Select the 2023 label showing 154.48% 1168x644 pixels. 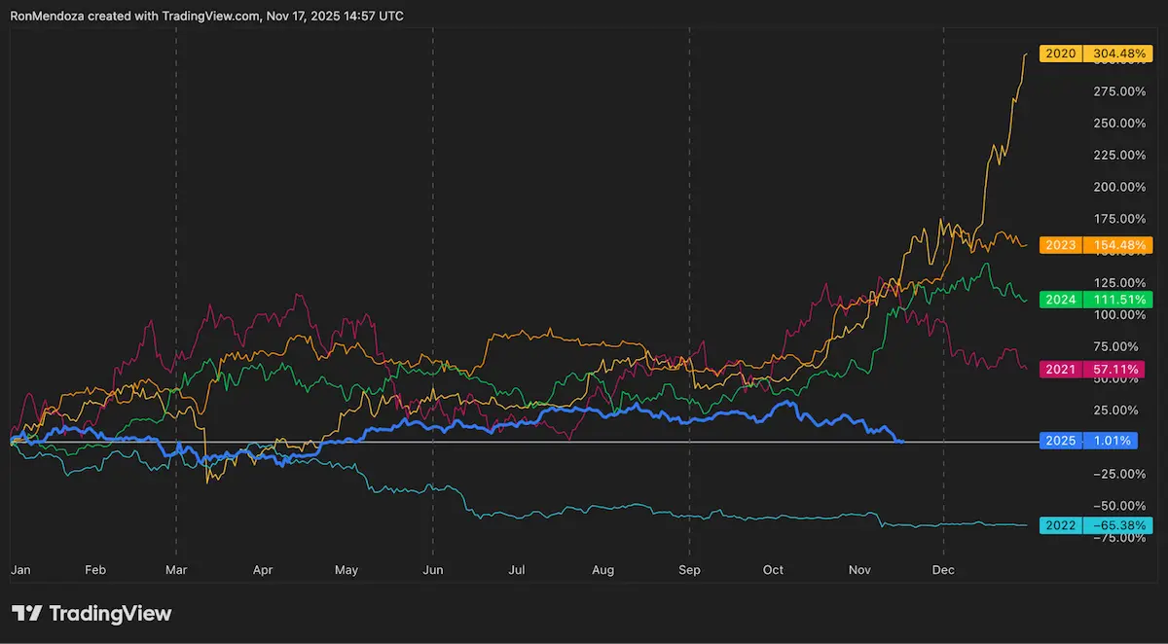pos(1095,245)
